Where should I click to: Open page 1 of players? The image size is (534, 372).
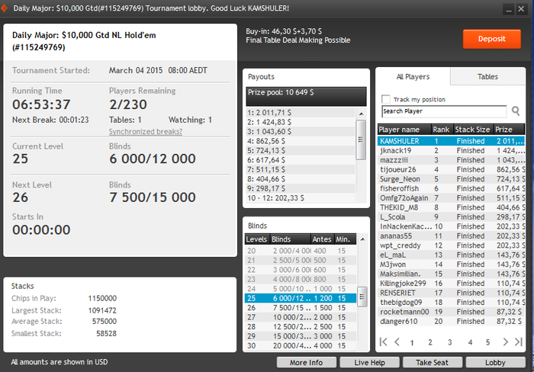(412, 342)
